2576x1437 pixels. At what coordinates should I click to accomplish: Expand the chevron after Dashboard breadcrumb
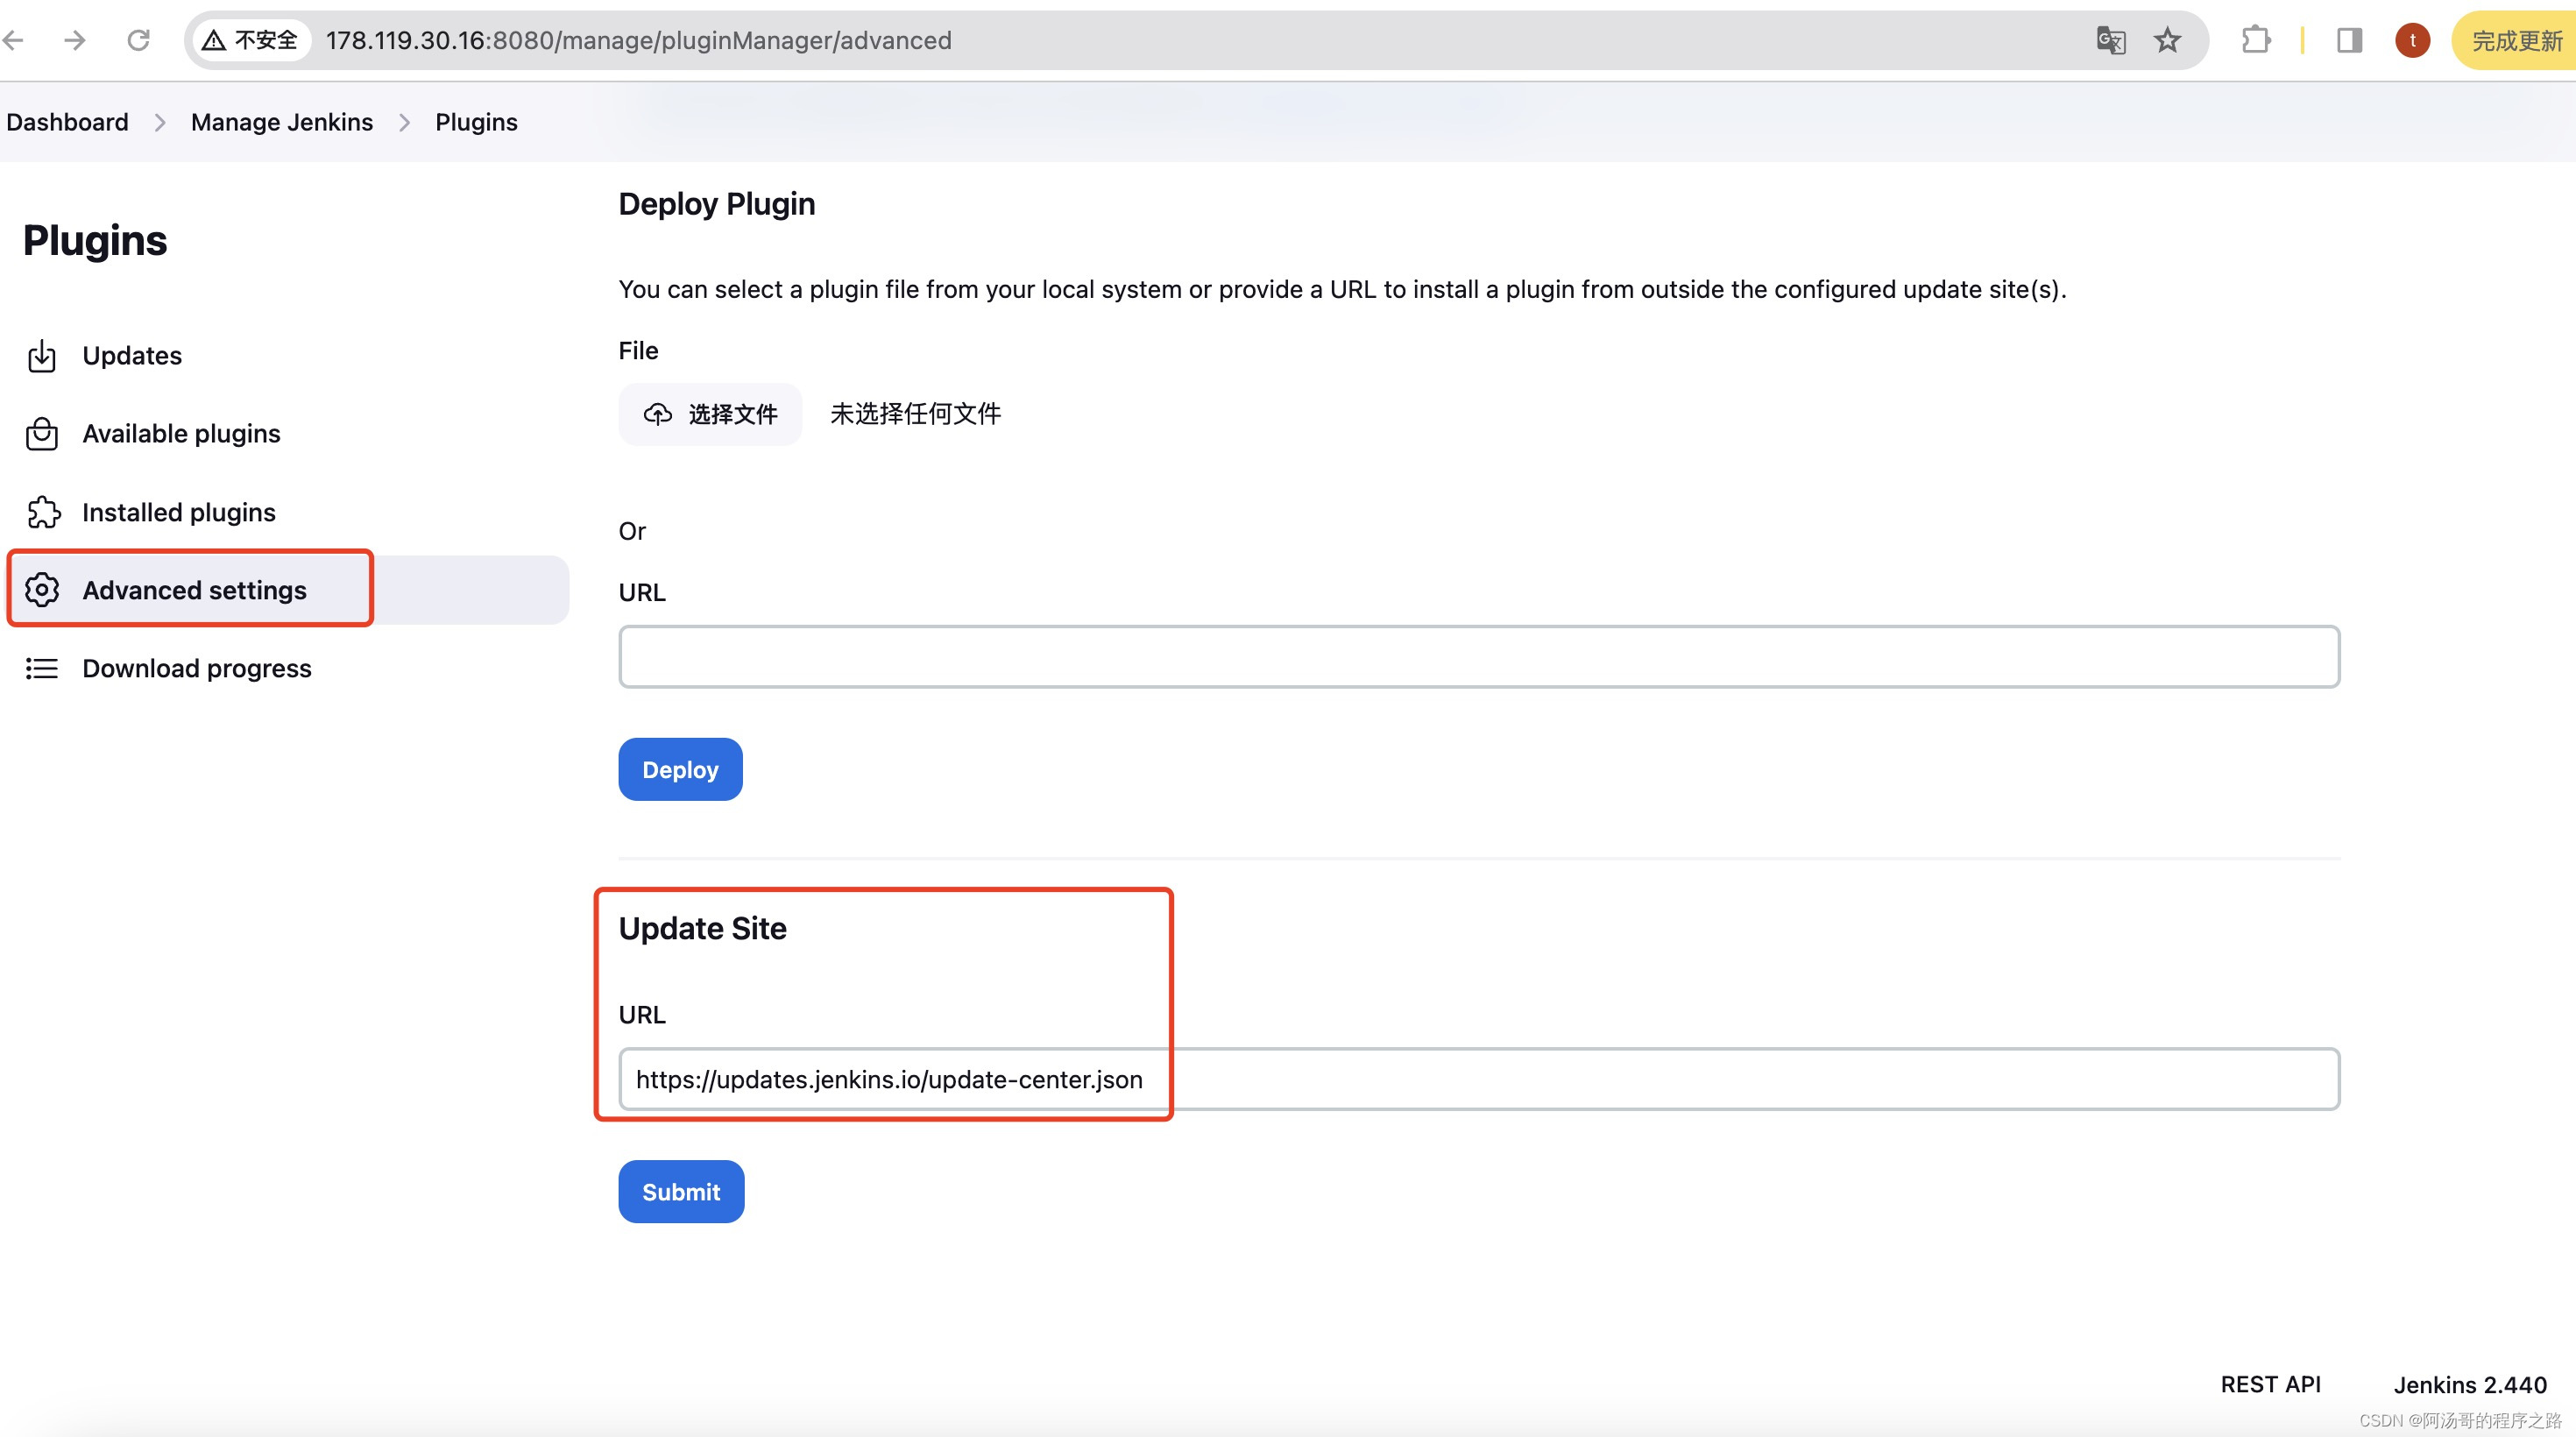[x=160, y=122]
